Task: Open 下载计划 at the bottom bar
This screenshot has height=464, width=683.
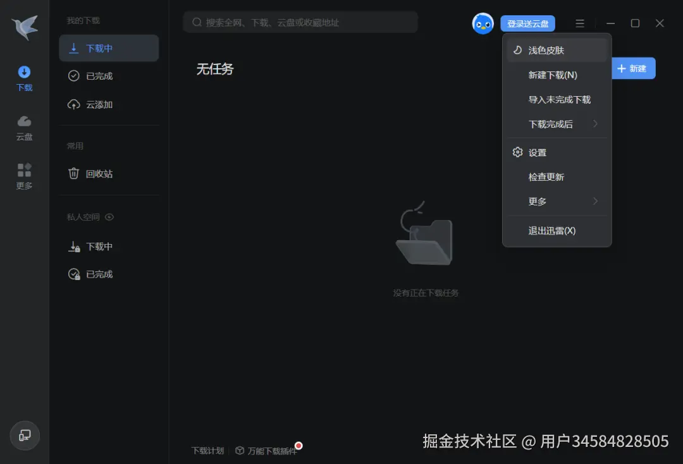Action: pyautogui.click(x=208, y=451)
